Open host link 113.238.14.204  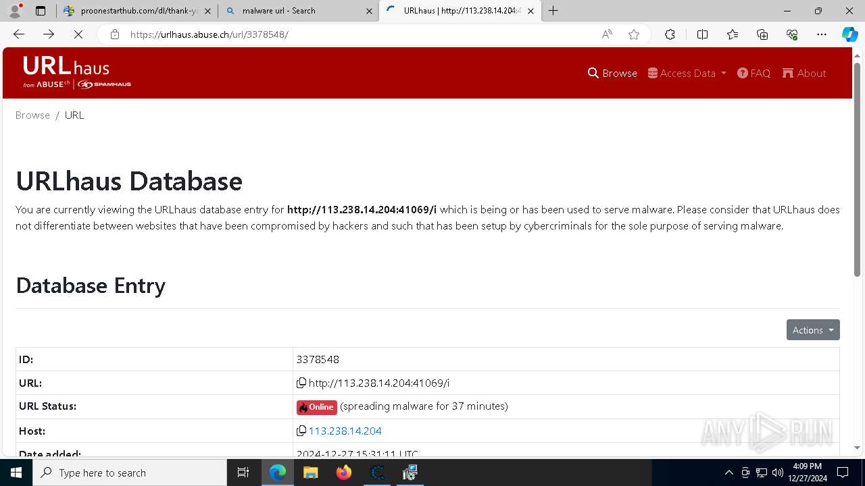[345, 431]
